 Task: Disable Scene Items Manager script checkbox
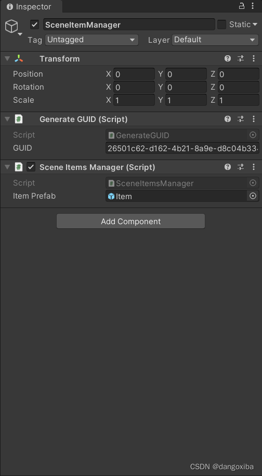tap(31, 167)
